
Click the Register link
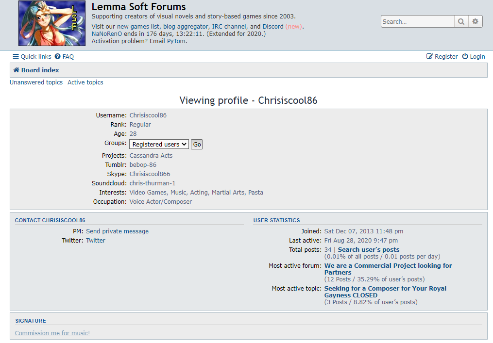(442, 56)
